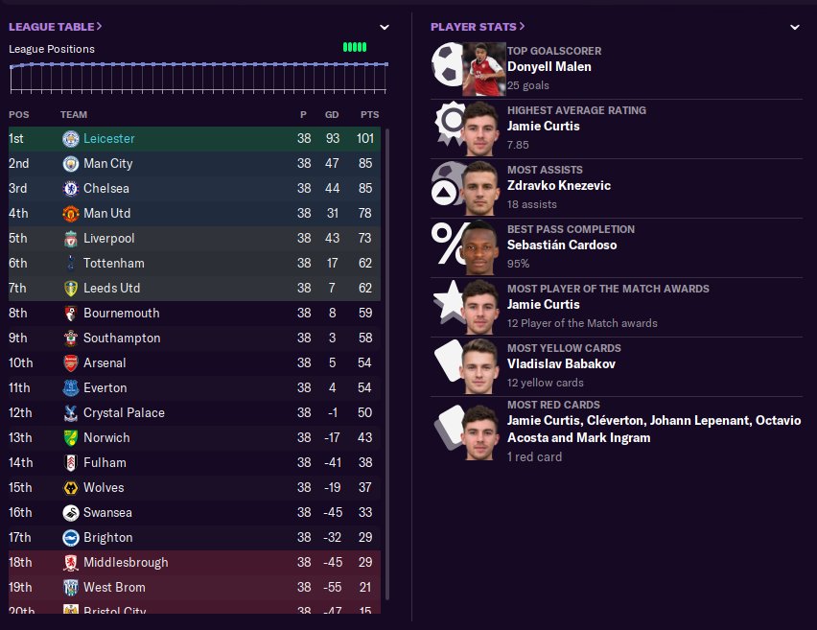Image resolution: width=817 pixels, height=630 pixels.
Task: Click the Everton club badge
Action: coord(70,388)
